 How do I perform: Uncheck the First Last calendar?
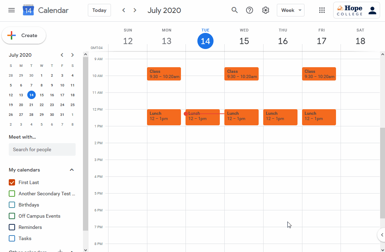coord(12,182)
